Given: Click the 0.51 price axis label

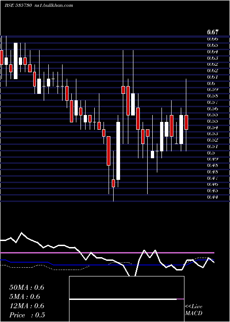Looking at the screenshot, I should [213, 146].
